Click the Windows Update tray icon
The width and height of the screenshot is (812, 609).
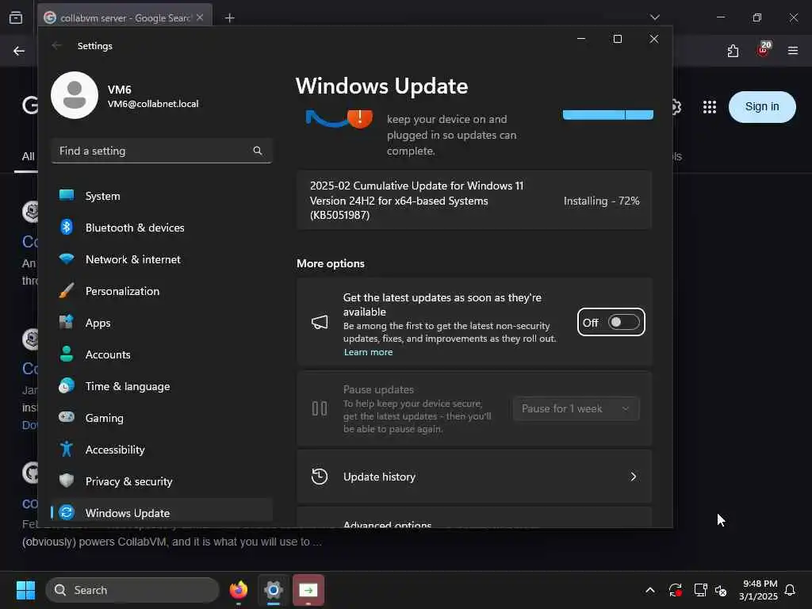(675, 590)
